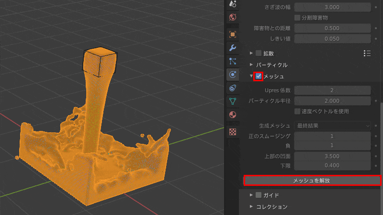Open the Texture properties checkerboard icon
The image size is (383, 215).
(x=233, y=132)
